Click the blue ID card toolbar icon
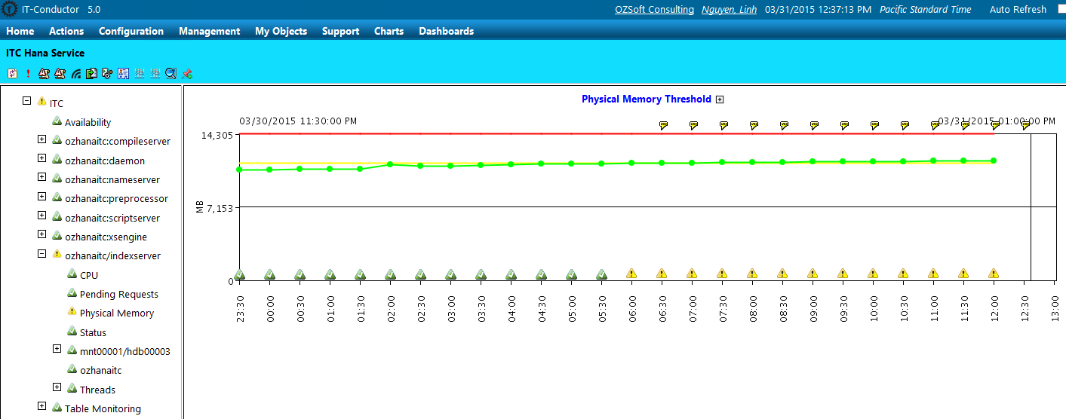This screenshot has width=1066, height=419. 123,73
